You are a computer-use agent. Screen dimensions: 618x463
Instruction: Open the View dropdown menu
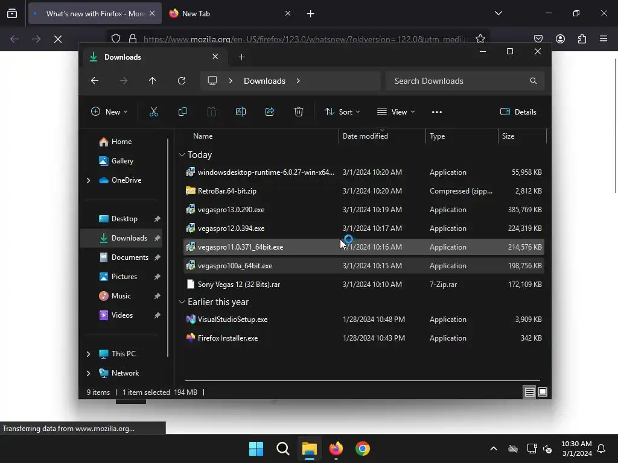[x=396, y=112]
